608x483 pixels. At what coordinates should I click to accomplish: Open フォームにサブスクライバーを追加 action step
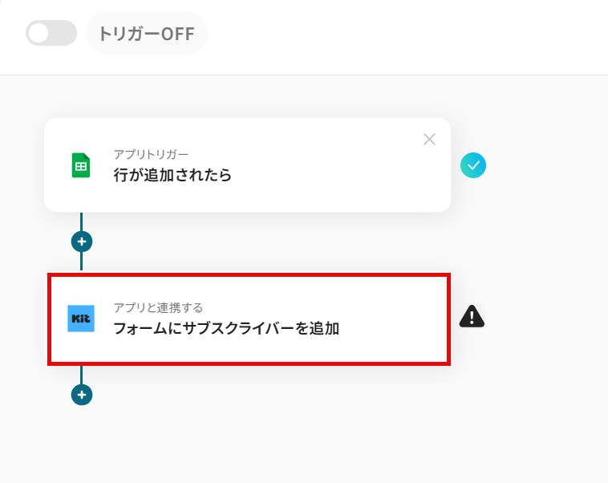tap(226, 328)
